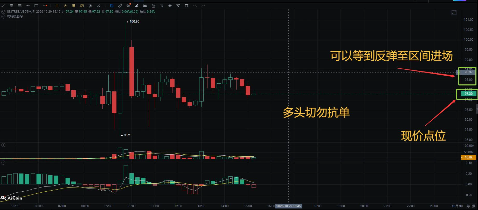Click the 2026-10-29 16:45 time label
This screenshot has width=478, height=210.
click(288, 206)
